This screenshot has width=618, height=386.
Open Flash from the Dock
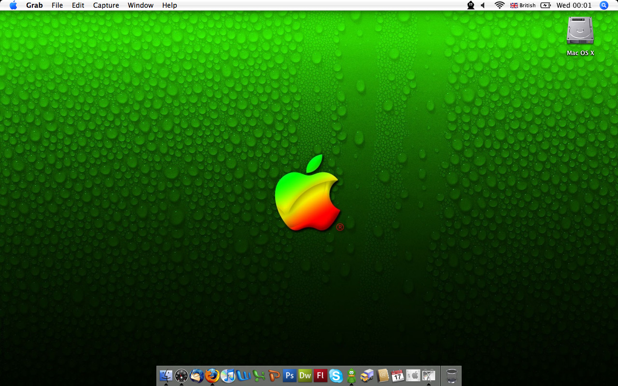[x=320, y=375]
